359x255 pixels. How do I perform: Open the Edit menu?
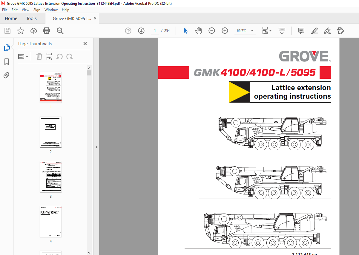15,10
